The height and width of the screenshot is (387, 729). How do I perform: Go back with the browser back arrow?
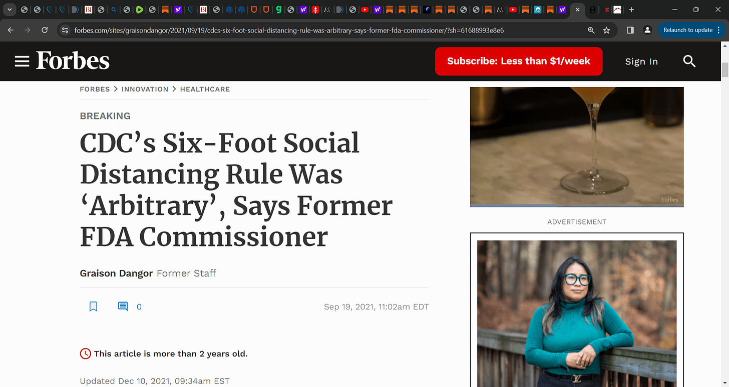tap(11, 30)
